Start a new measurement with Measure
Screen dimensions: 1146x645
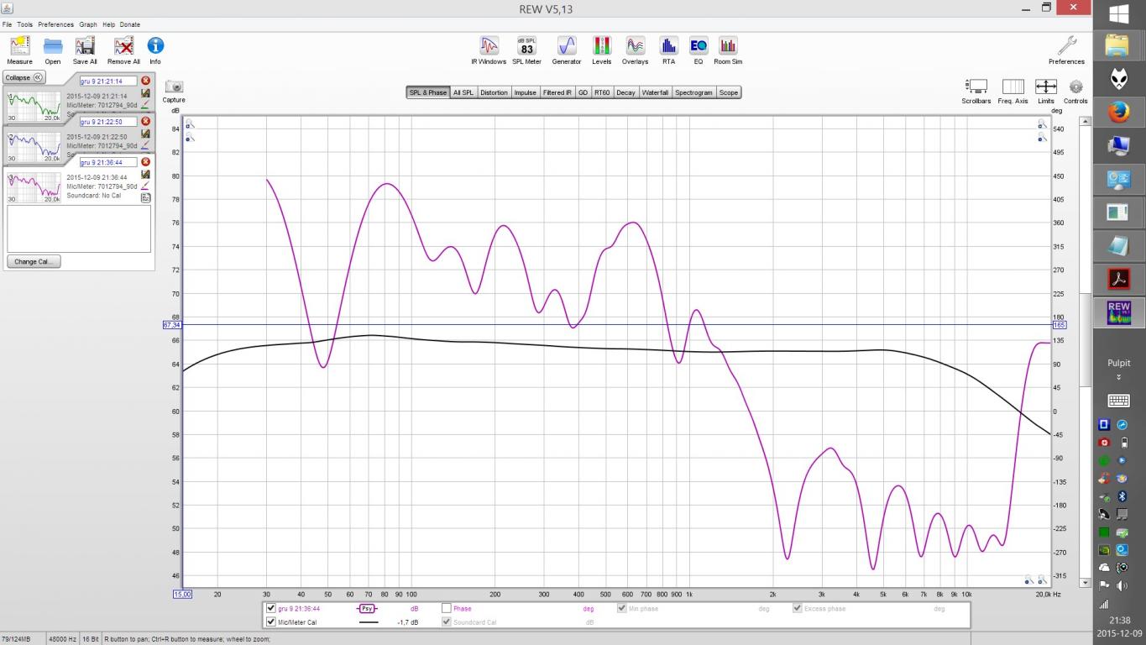[19, 50]
